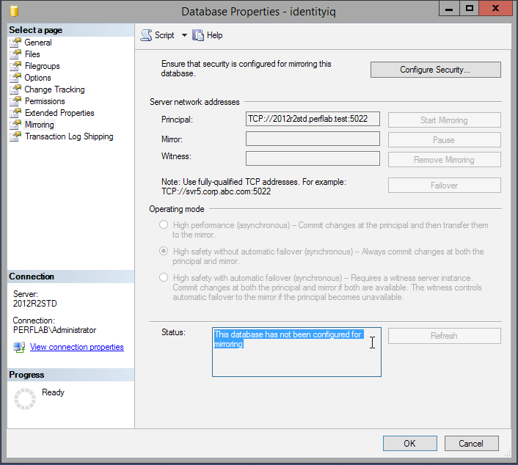Click the Transaction Log Shipping page icon
Viewport: 518px width, 465px height.
(x=15, y=136)
